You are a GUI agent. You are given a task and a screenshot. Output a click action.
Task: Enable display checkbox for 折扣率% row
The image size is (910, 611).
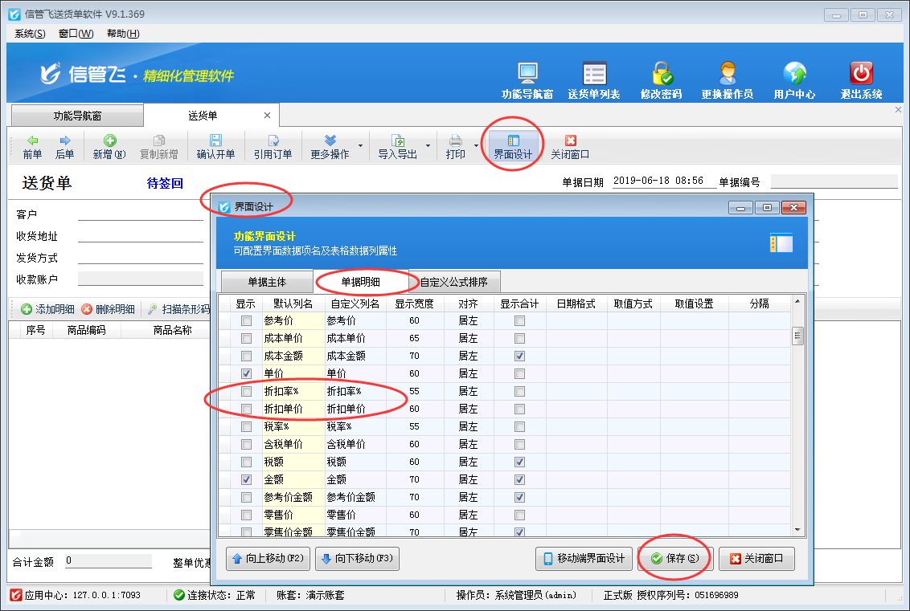247,392
